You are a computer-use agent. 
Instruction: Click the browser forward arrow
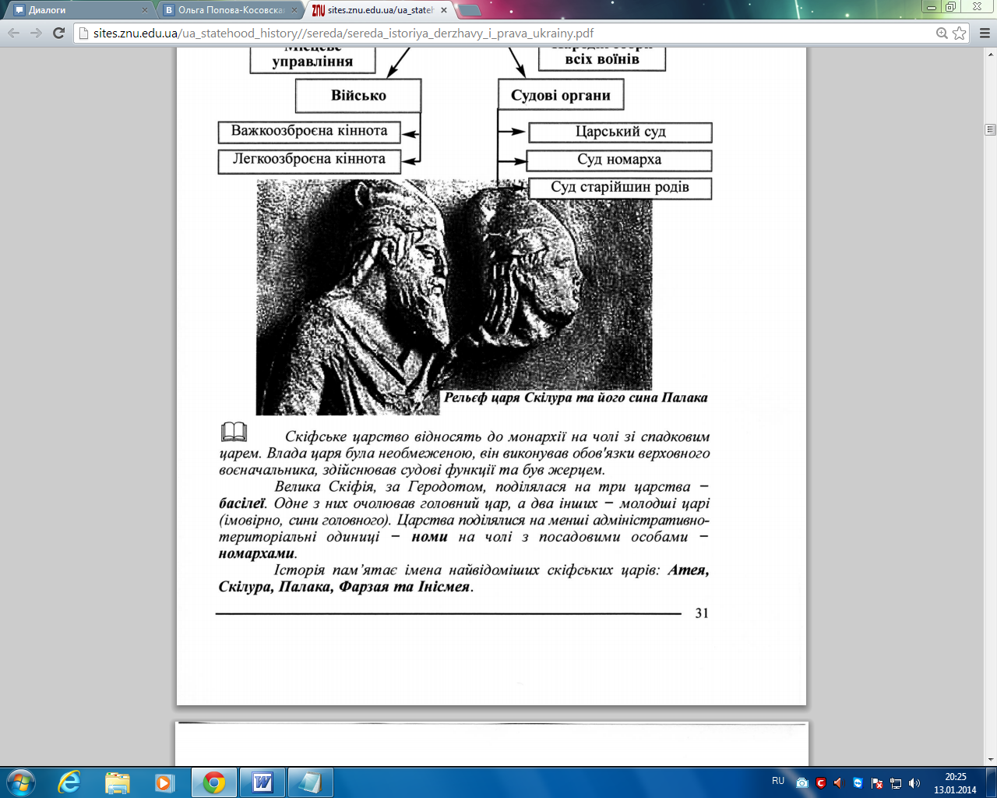(36, 33)
